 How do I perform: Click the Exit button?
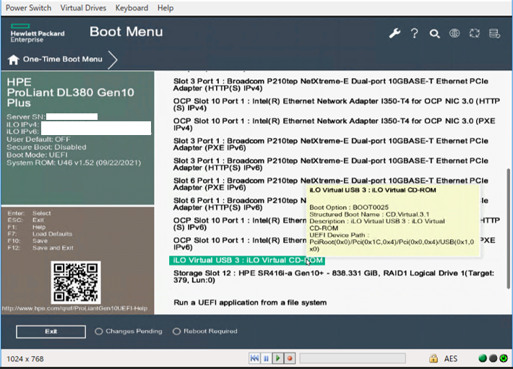(51, 331)
